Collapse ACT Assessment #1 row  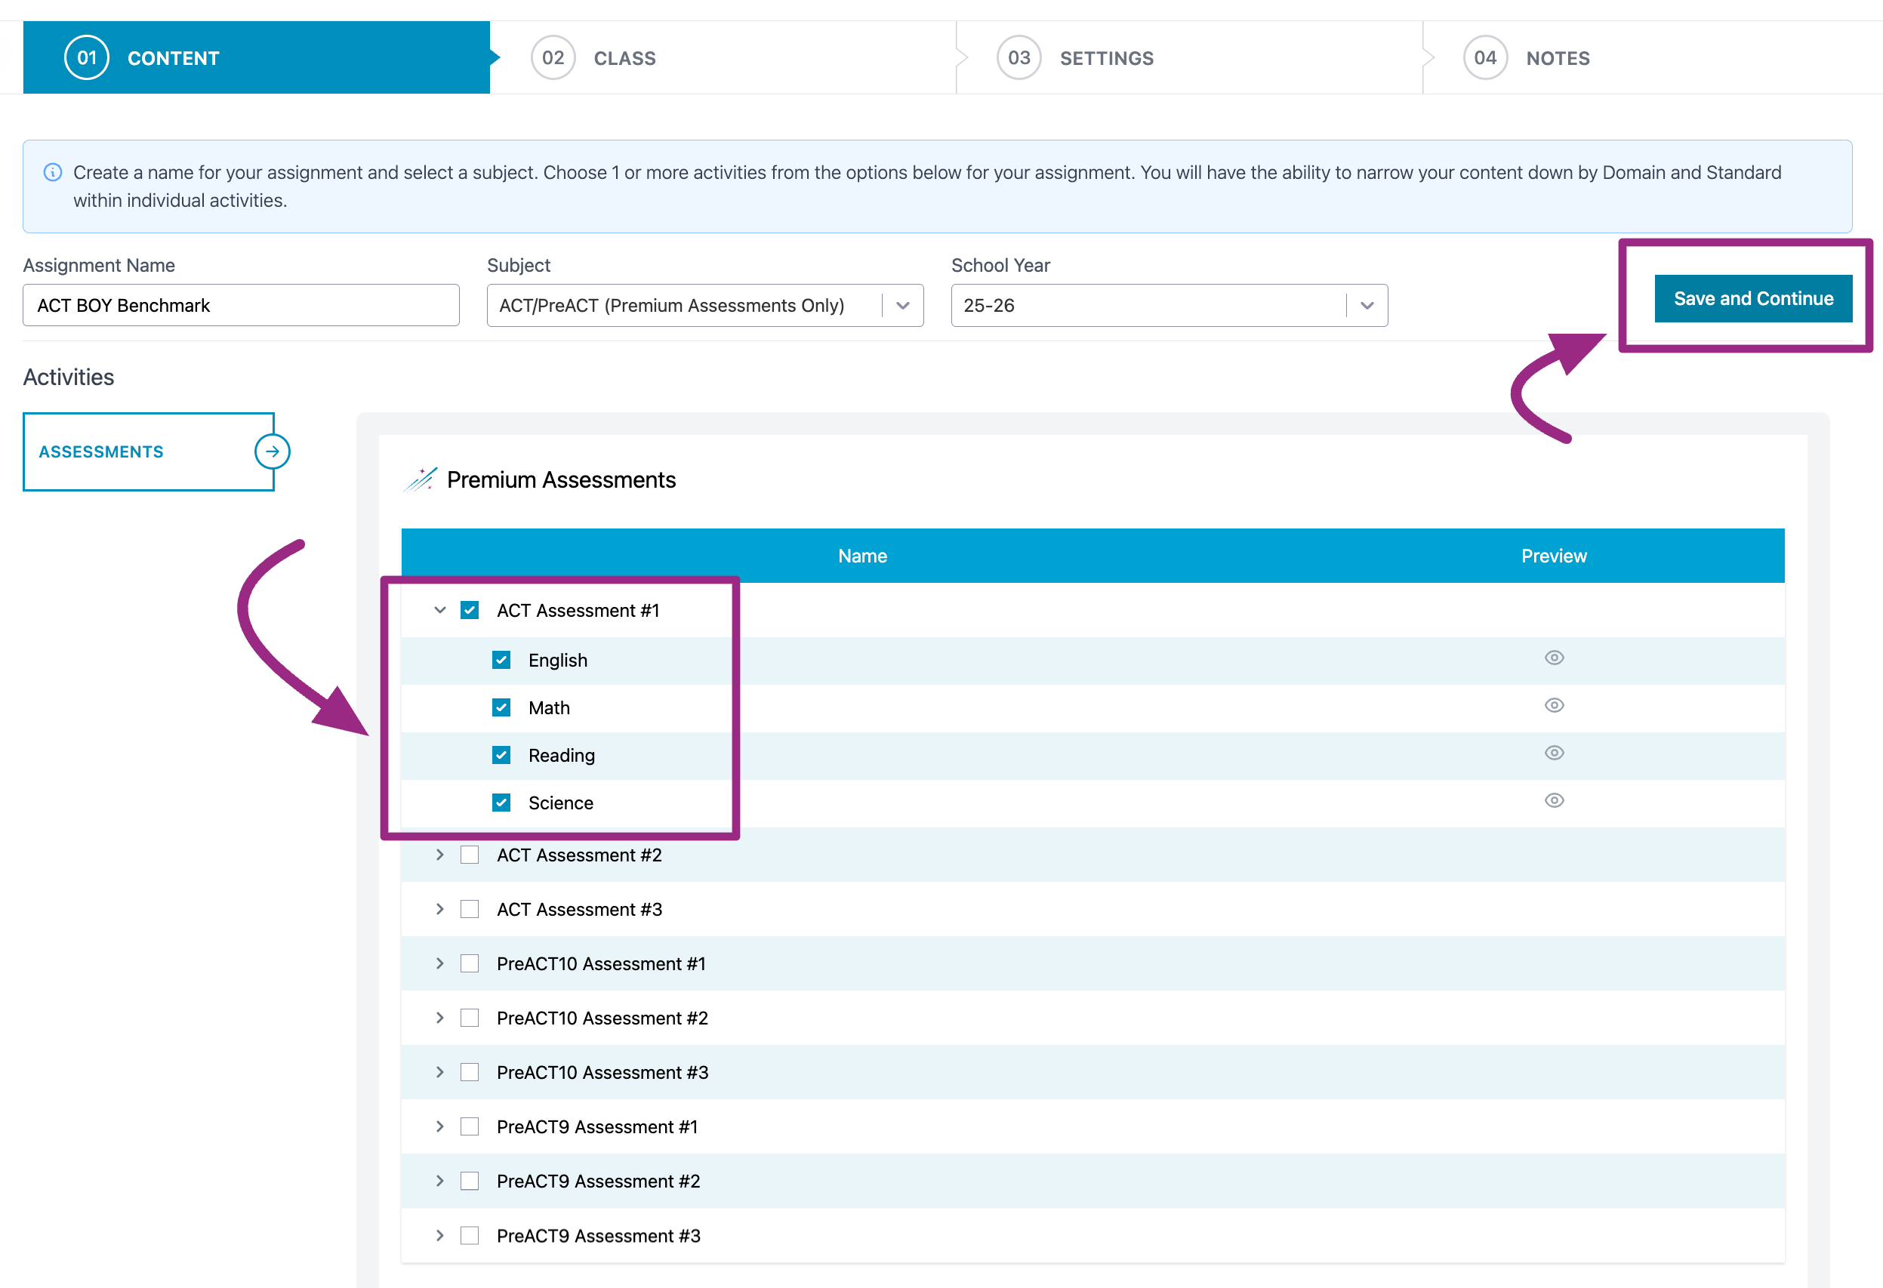coord(440,610)
